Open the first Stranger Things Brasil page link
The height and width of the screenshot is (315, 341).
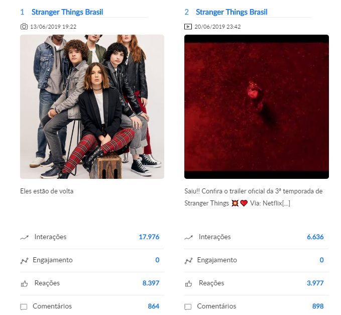pos(67,12)
